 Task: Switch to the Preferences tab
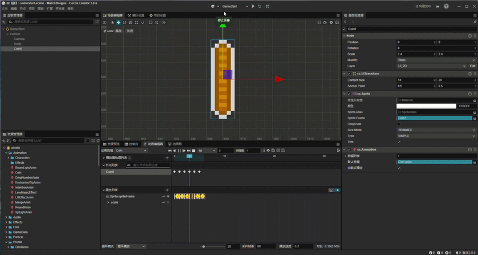click(x=136, y=15)
